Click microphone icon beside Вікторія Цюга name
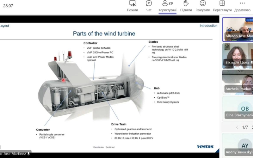 (251, 62)
